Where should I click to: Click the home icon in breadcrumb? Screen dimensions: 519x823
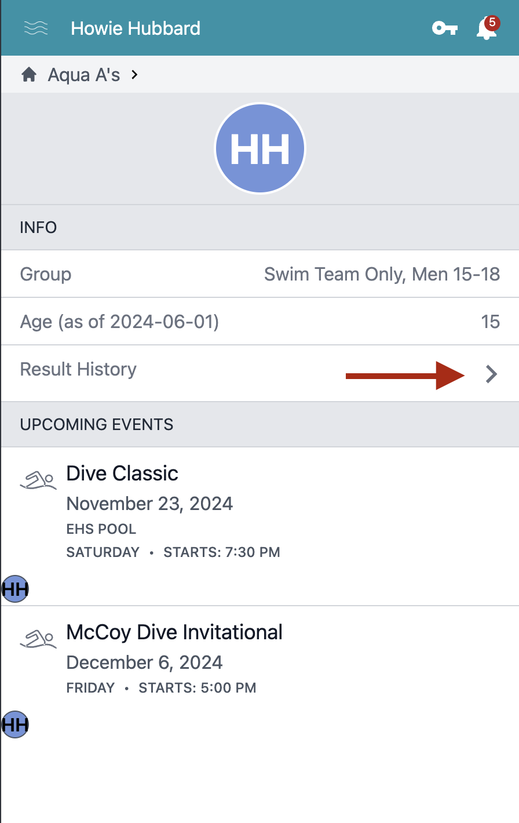(x=29, y=75)
